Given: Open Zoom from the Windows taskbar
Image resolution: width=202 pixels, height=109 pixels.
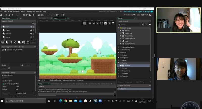Looking at the screenshot, I should coord(100,101).
